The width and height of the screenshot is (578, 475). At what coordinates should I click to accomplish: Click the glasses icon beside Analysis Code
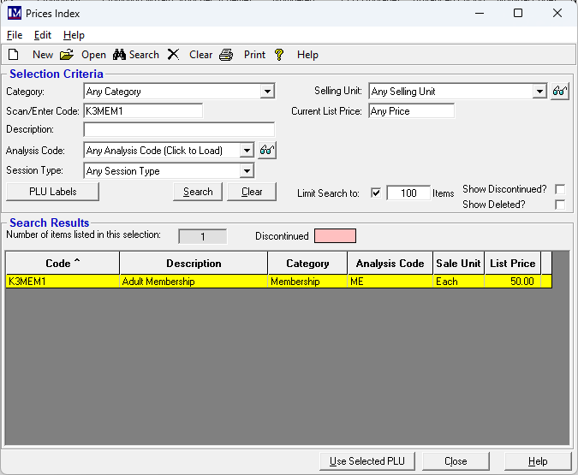pyautogui.click(x=267, y=151)
